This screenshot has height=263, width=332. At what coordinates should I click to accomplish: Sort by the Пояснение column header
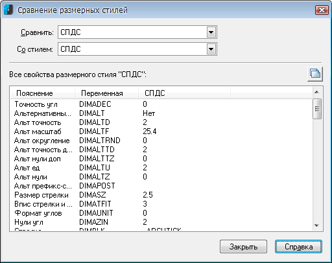(43, 93)
